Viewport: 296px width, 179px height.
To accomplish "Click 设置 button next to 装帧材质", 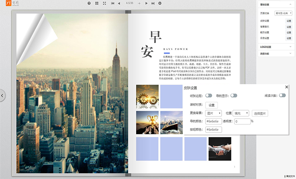I will click(x=211, y=105).
